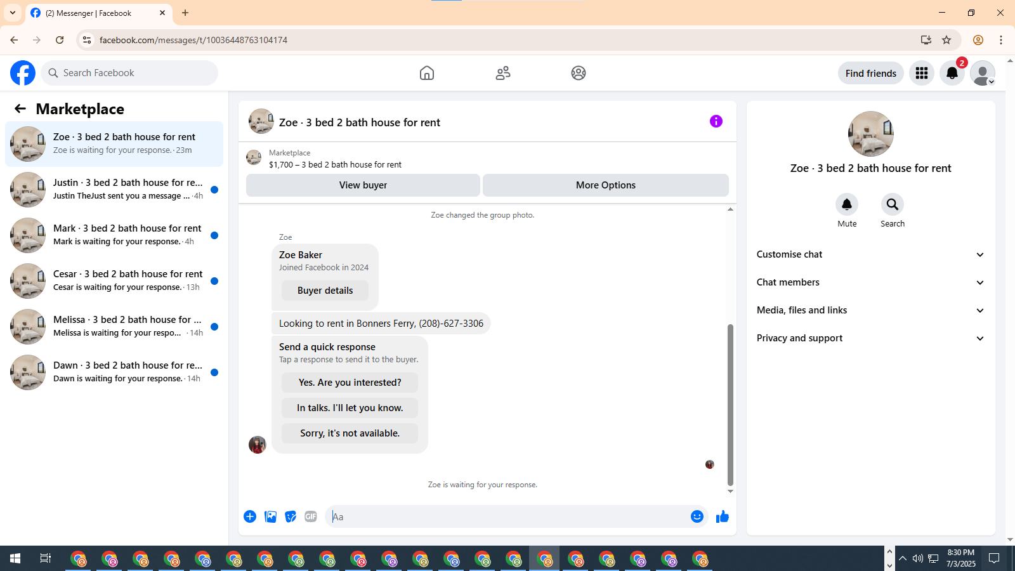1015x571 pixels.
Task: Open Chrome three-dot menu
Action: point(1001,40)
